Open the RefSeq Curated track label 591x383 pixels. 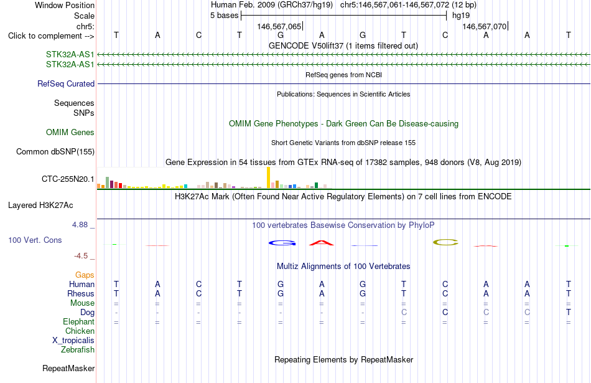[x=66, y=84]
